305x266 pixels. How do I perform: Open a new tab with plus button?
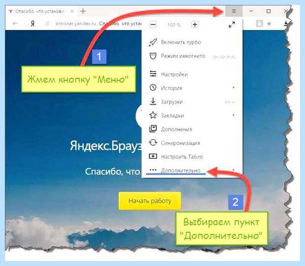83,11
